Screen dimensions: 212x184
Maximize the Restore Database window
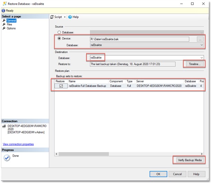[192, 4]
